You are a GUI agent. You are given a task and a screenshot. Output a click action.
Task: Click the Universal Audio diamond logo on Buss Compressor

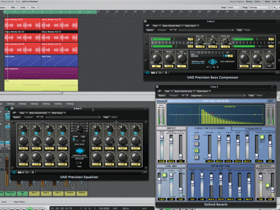[x=213, y=62]
